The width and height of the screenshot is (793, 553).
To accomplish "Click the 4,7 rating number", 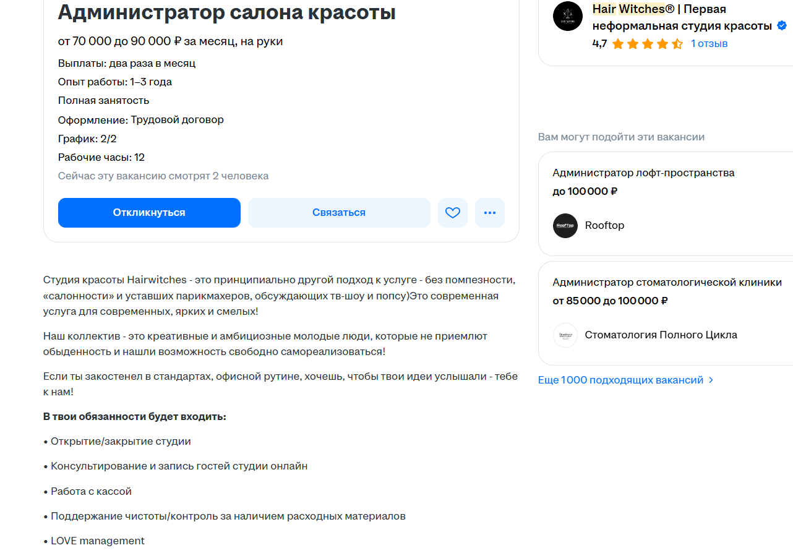I will [x=599, y=44].
